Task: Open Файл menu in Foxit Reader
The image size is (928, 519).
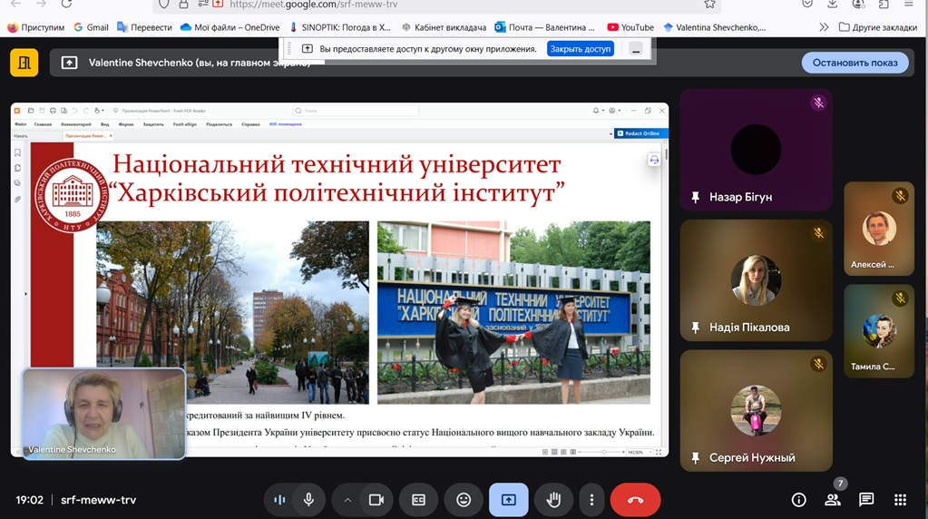Action: 21,124
